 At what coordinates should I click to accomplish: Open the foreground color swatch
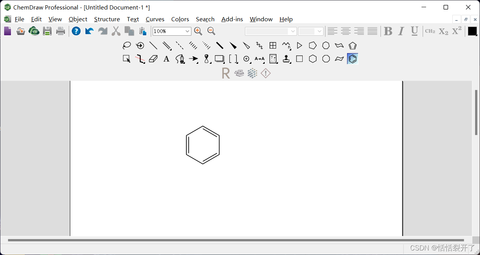point(472,31)
